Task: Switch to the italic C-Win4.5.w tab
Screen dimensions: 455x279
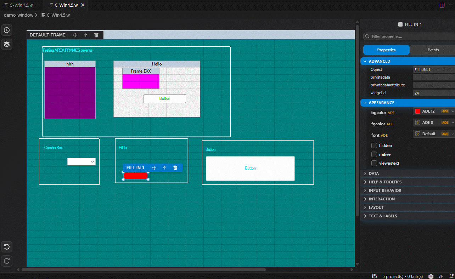Action: tap(21, 5)
